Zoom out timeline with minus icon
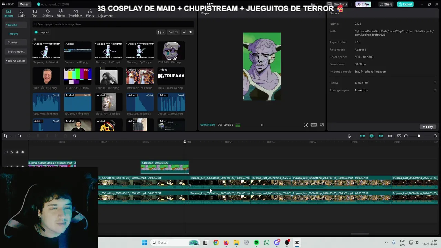 coord(406,136)
